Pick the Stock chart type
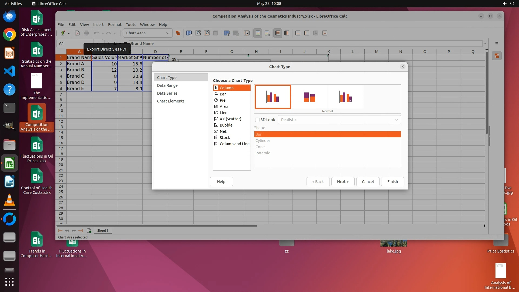The image size is (519, 292). pyautogui.click(x=224, y=138)
